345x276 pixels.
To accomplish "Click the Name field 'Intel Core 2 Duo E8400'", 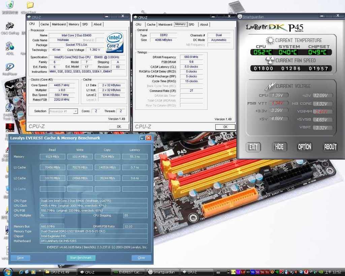I will click(x=76, y=35).
